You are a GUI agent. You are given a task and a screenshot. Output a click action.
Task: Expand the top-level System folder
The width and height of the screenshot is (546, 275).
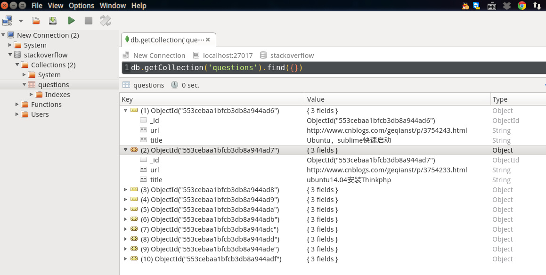coord(10,45)
